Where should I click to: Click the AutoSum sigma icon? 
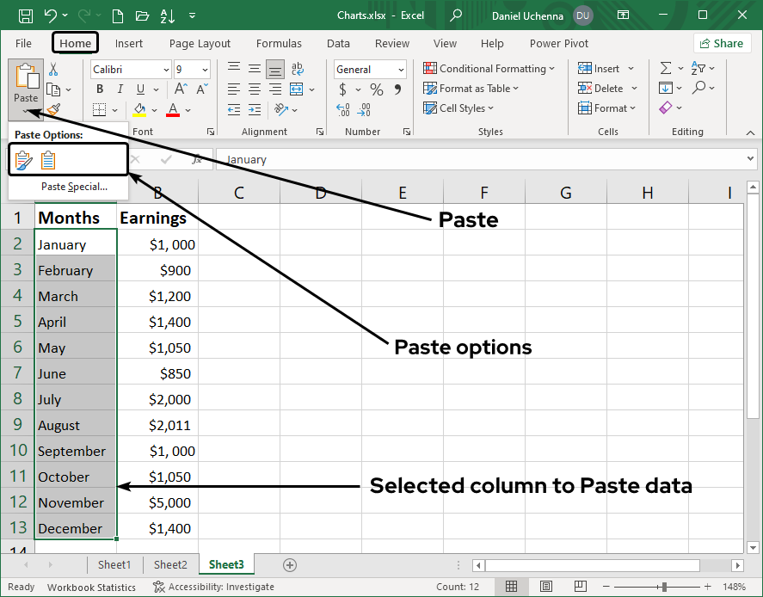pyautogui.click(x=665, y=69)
